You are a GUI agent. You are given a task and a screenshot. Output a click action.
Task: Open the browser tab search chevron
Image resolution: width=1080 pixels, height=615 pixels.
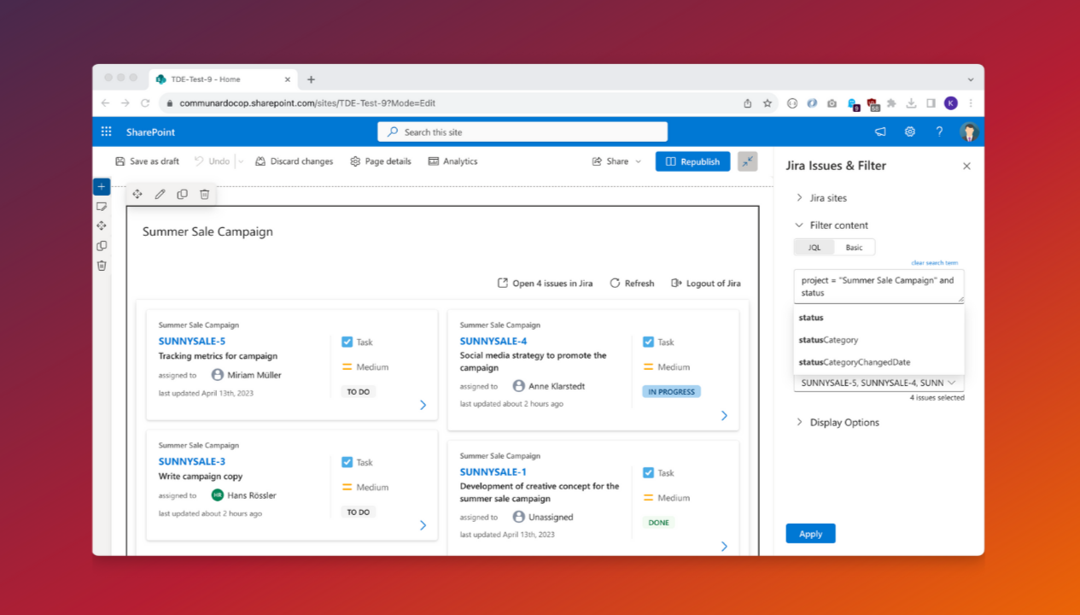(971, 79)
